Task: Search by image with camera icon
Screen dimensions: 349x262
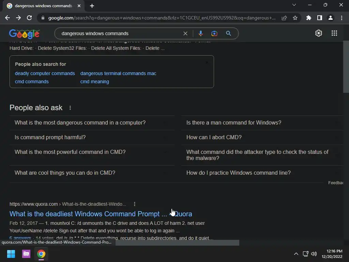Action: 214,33
